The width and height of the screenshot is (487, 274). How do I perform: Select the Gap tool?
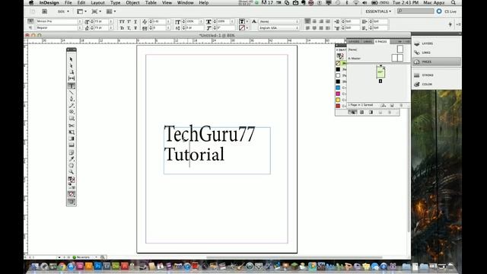coord(71,78)
